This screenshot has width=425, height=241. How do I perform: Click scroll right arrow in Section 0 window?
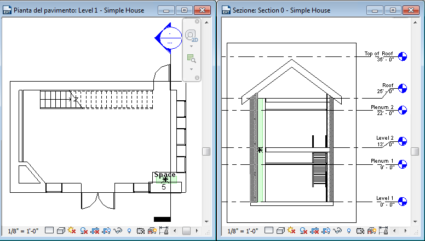406,231
